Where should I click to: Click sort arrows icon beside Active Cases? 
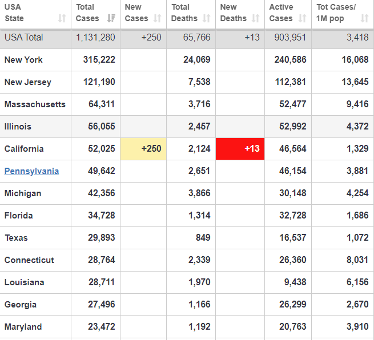302,19
